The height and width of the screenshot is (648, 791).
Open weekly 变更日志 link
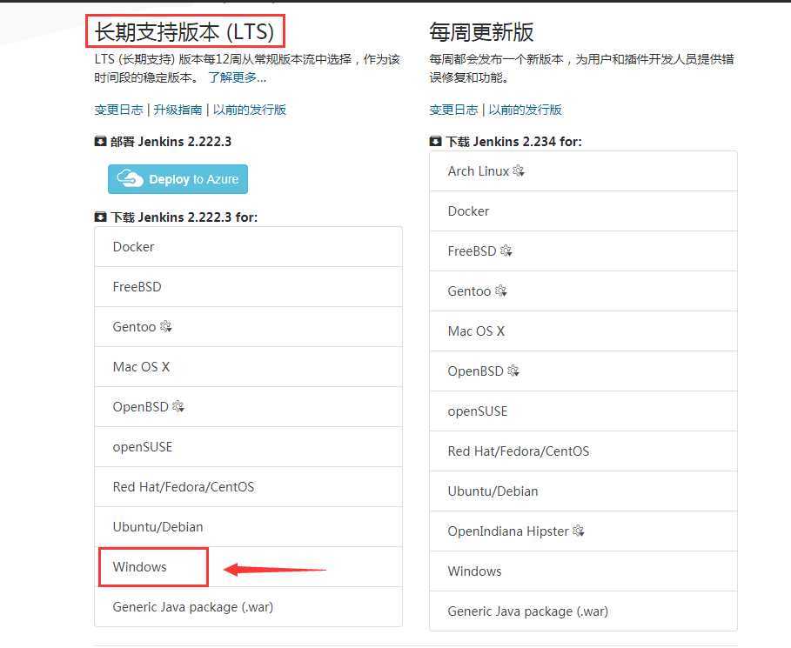453,110
